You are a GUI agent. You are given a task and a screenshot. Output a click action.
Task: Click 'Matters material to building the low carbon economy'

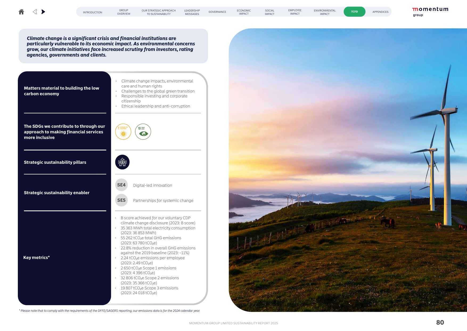click(x=62, y=91)
